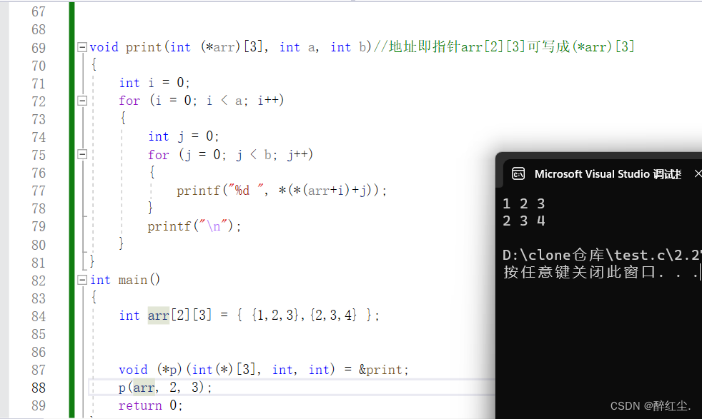Click the '2 3 4' console output row

(524, 221)
